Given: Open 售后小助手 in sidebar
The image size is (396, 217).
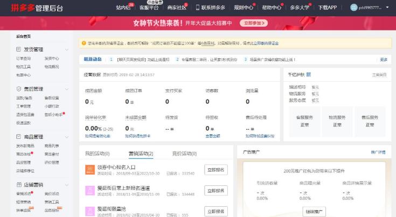Looking at the screenshot, I should 53,115.
